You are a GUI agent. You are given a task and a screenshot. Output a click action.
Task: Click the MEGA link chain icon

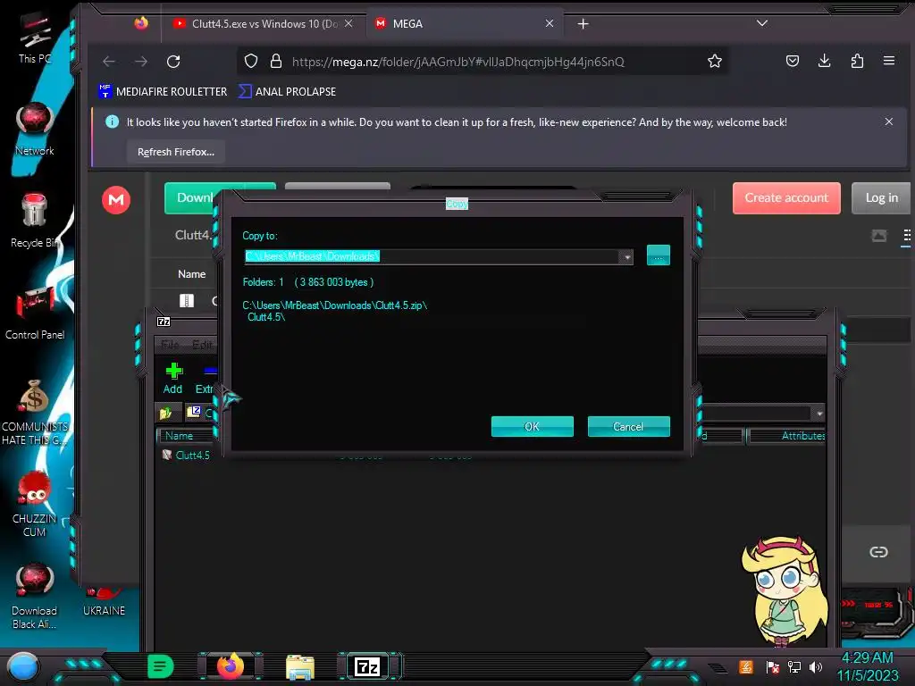tap(878, 552)
